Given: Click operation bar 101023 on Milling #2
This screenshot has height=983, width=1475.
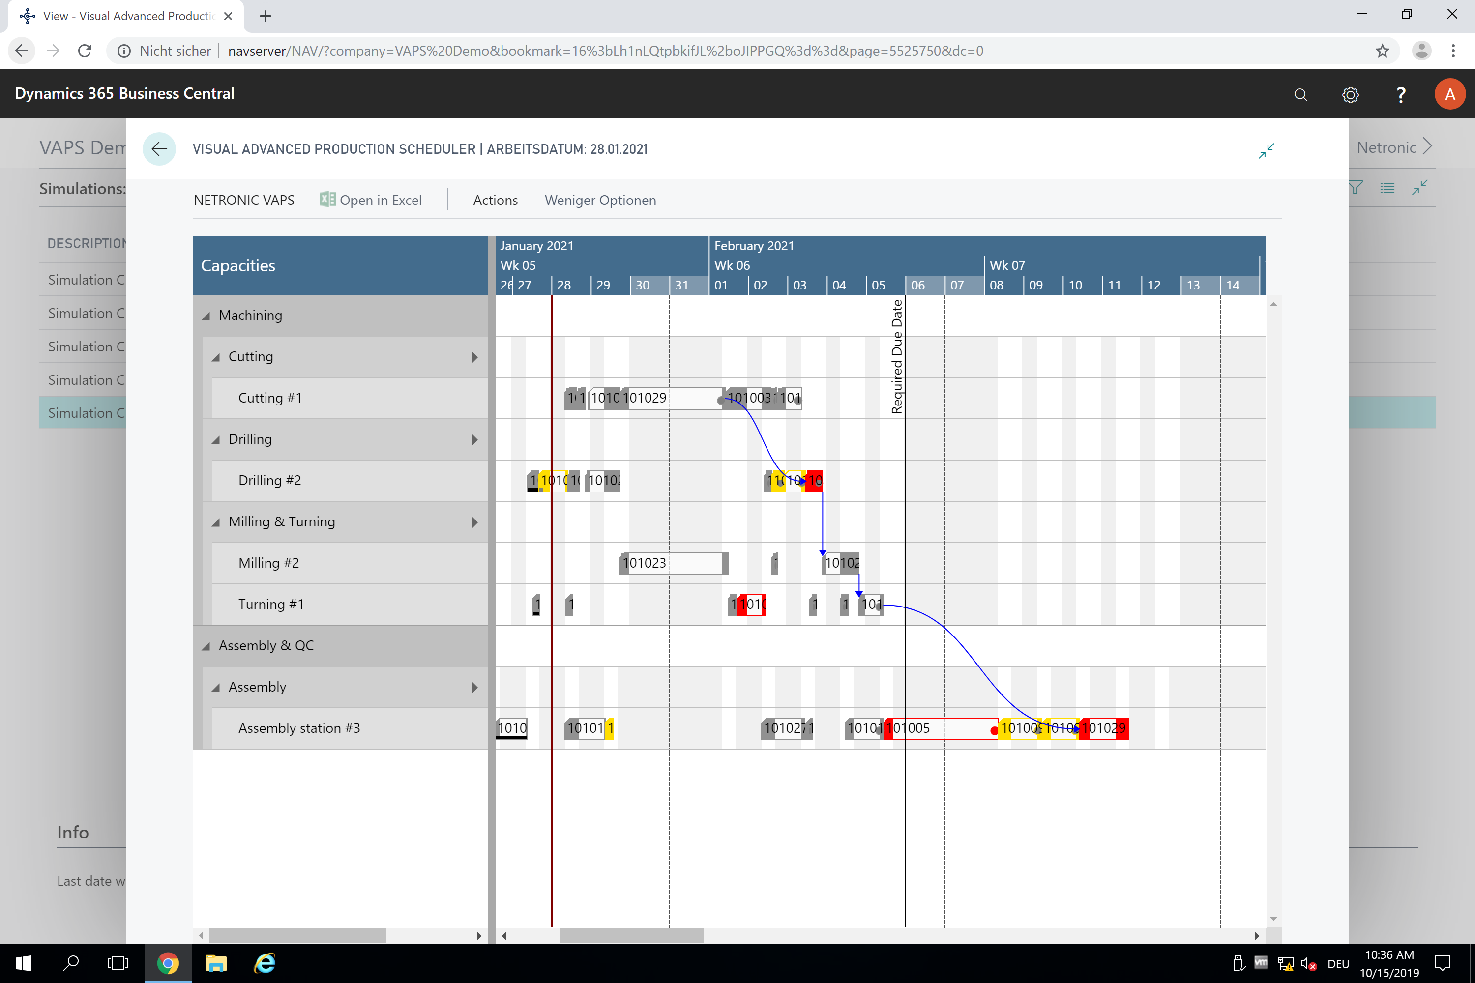Looking at the screenshot, I should point(674,563).
